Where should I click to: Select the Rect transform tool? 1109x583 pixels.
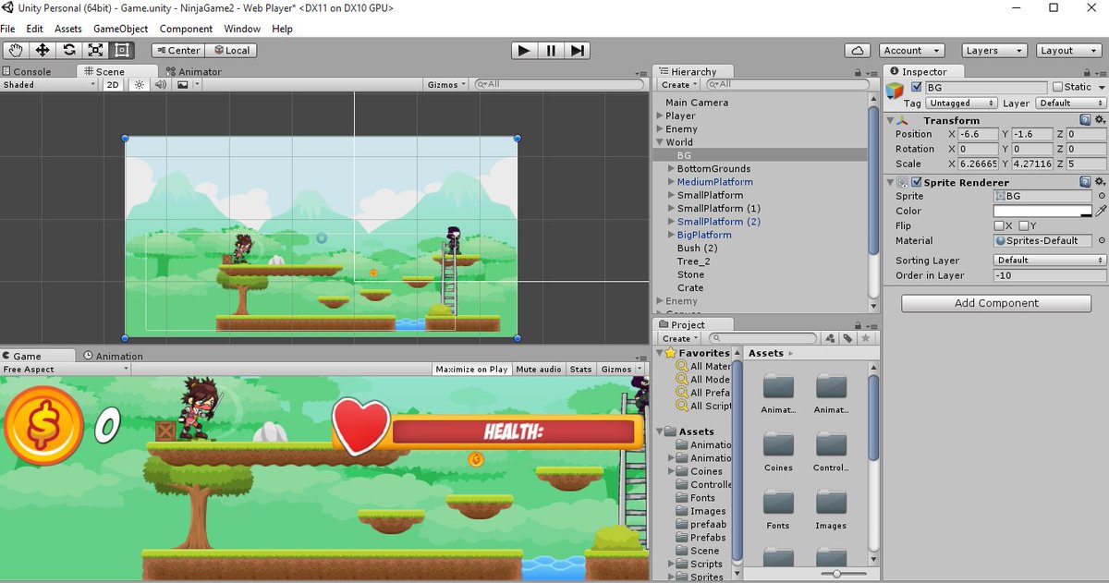click(x=123, y=51)
